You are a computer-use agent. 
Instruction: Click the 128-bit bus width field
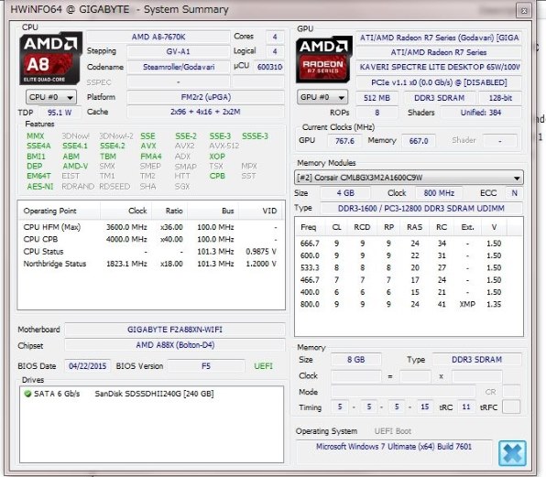click(500, 98)
